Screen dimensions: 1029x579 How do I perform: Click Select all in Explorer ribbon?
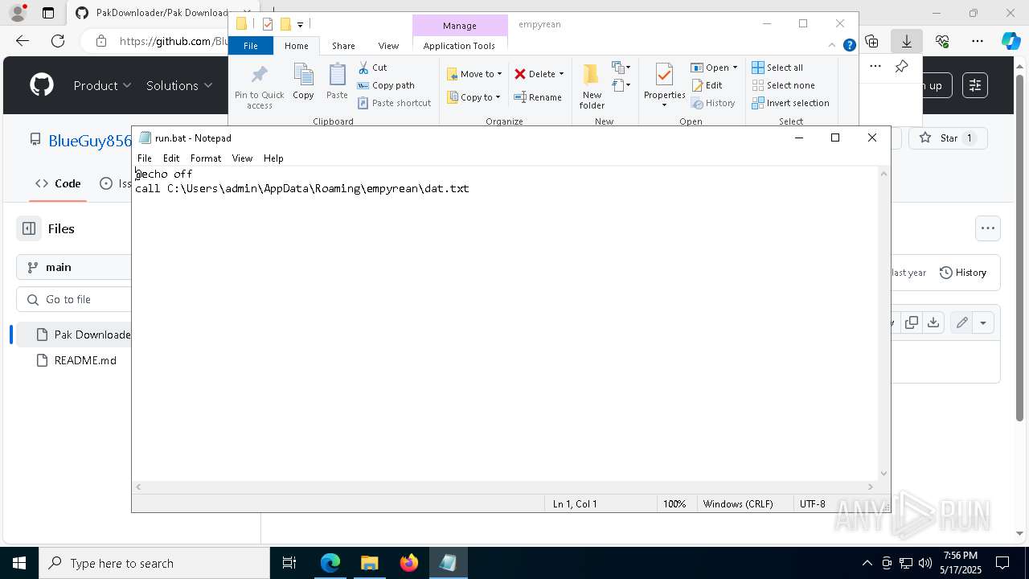[x=777, y=68]
